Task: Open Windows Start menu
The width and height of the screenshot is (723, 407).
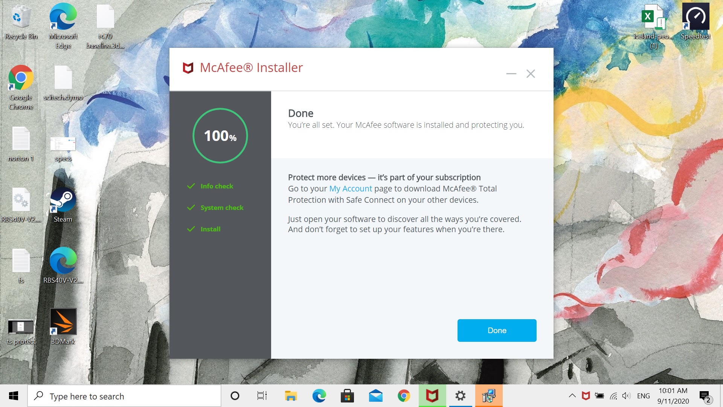Action: (13, 396)
